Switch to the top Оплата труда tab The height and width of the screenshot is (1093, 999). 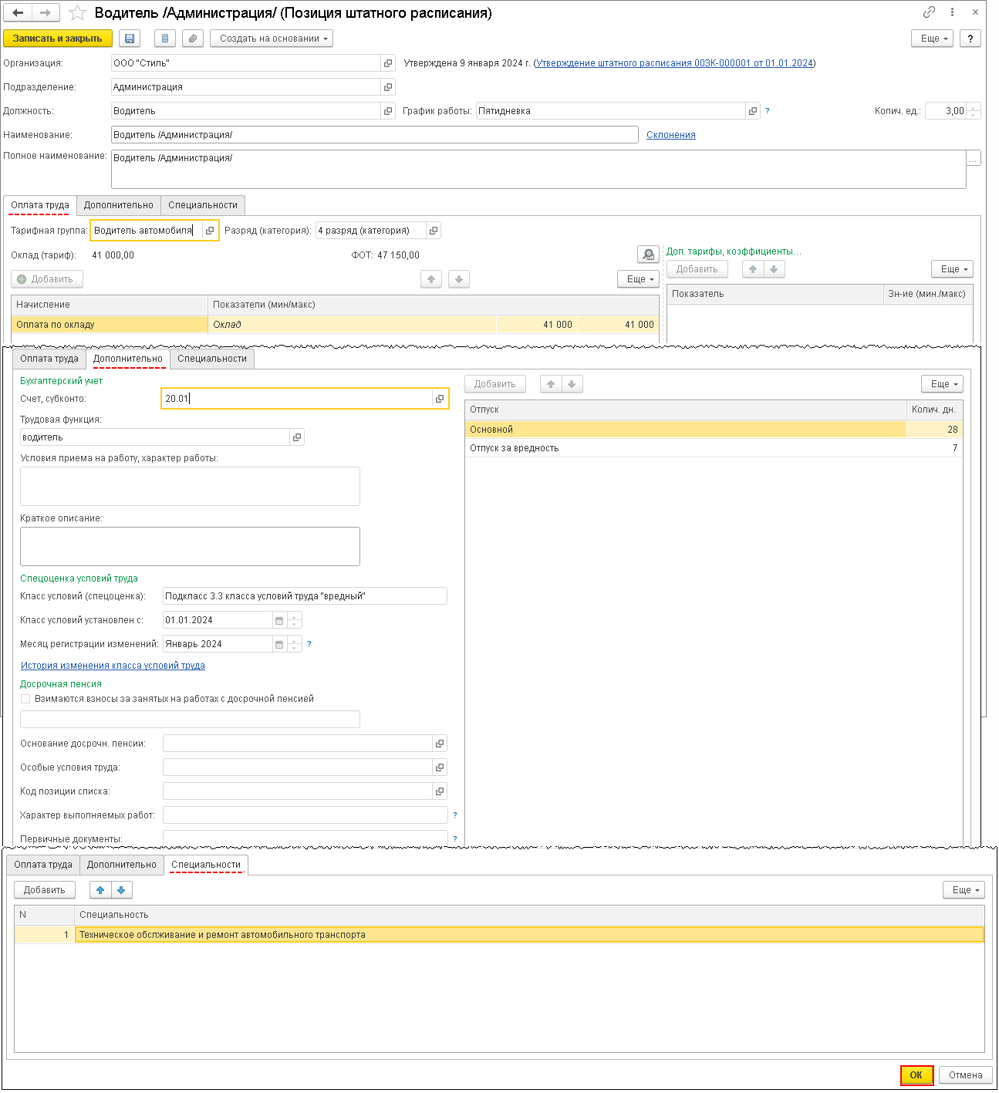point(40,205)
